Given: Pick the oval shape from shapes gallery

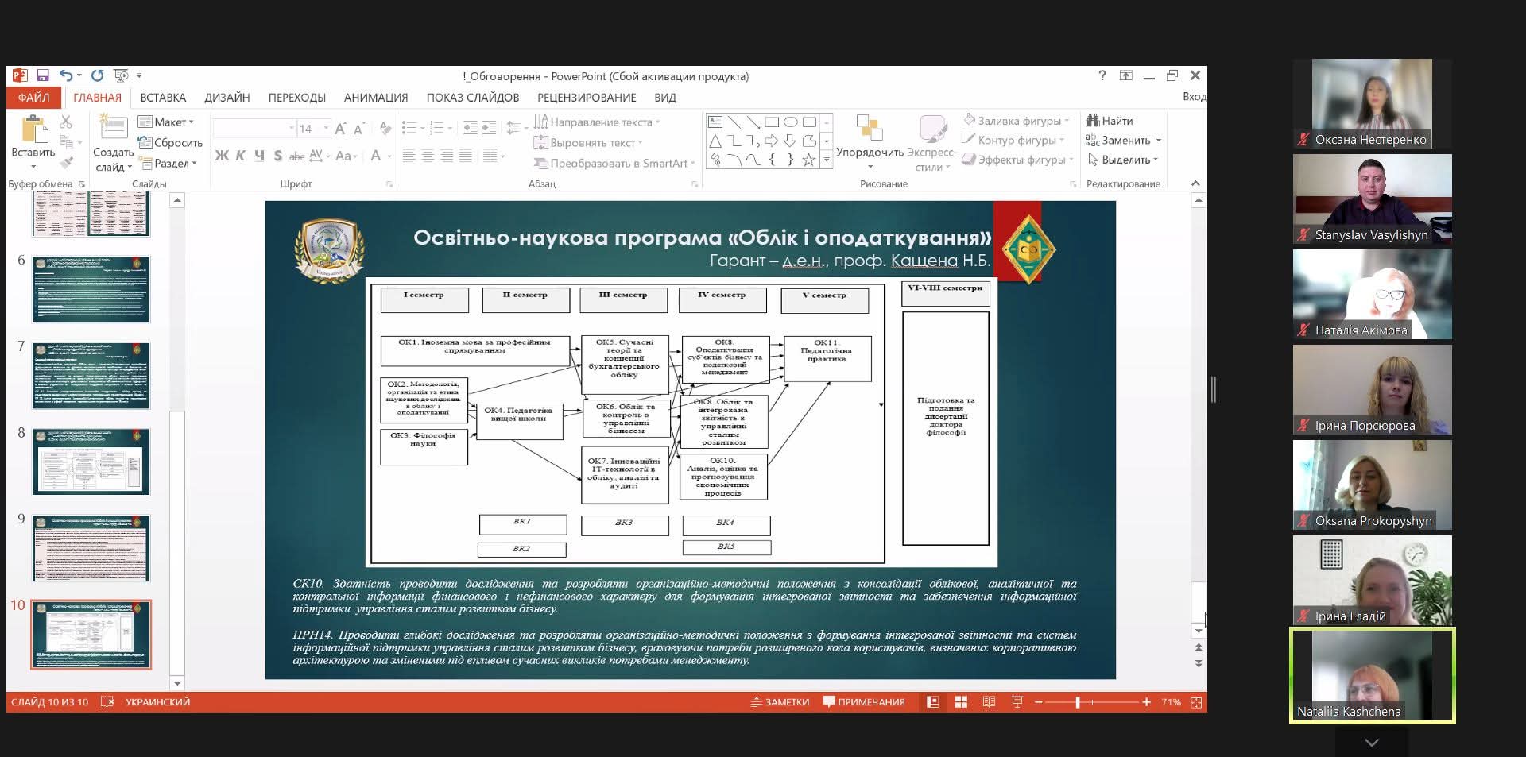Looking at the screenshot, I should (790, 122).
